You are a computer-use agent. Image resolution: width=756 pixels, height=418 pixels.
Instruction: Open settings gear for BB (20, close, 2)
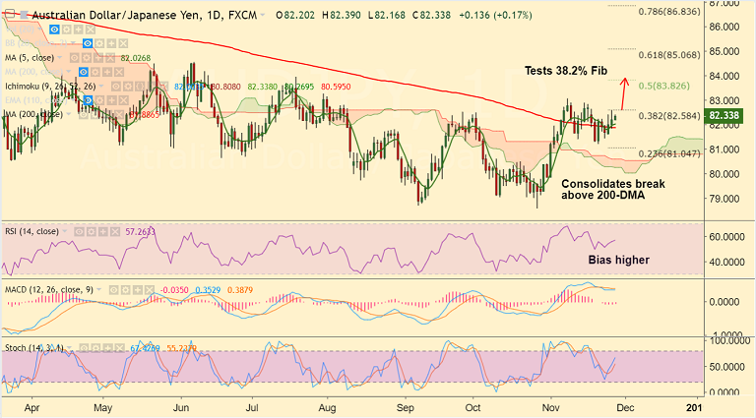point(99,43)
